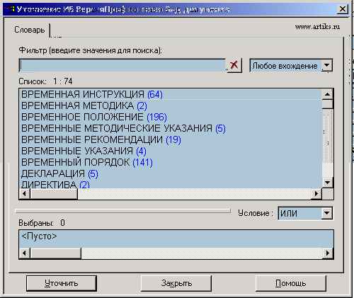Screen dimensions: 354x298
Task: Click selected box scrollbar right arrow
Action: [328, 253]
